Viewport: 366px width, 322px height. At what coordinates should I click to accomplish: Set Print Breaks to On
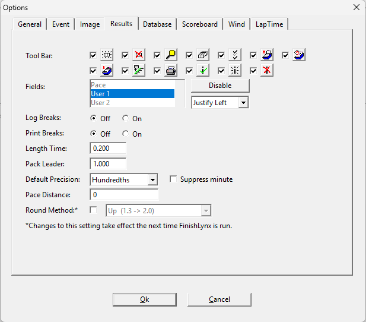point(126,134)
